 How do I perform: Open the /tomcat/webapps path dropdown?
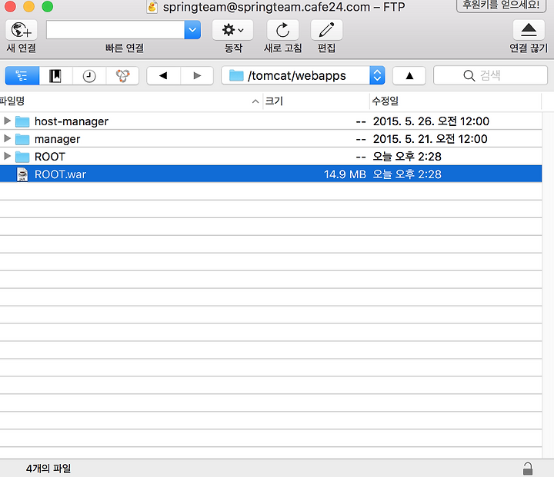coord(377,75)
